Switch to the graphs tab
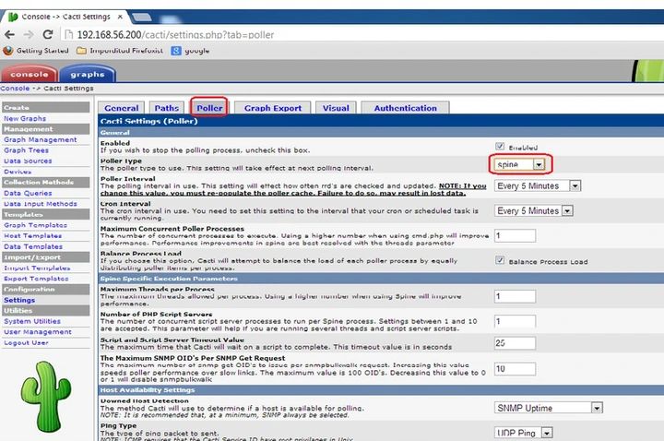The height and width of the screenshot is (441, 664). click(88, 74)
